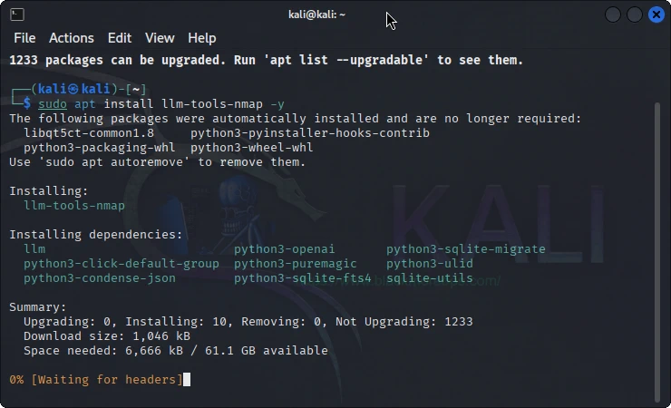Click the 'sudo' word in the command line
This screenshot has height=408, width=671.
tap(53, 104)
